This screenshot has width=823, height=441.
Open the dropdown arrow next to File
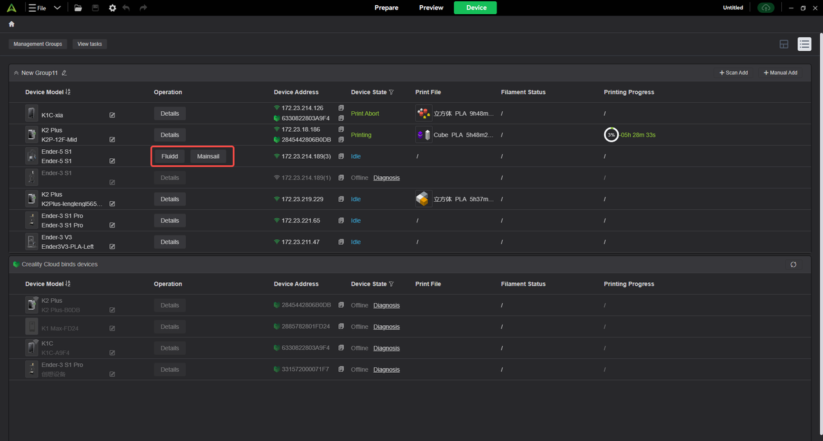click(x=57, y=8)
